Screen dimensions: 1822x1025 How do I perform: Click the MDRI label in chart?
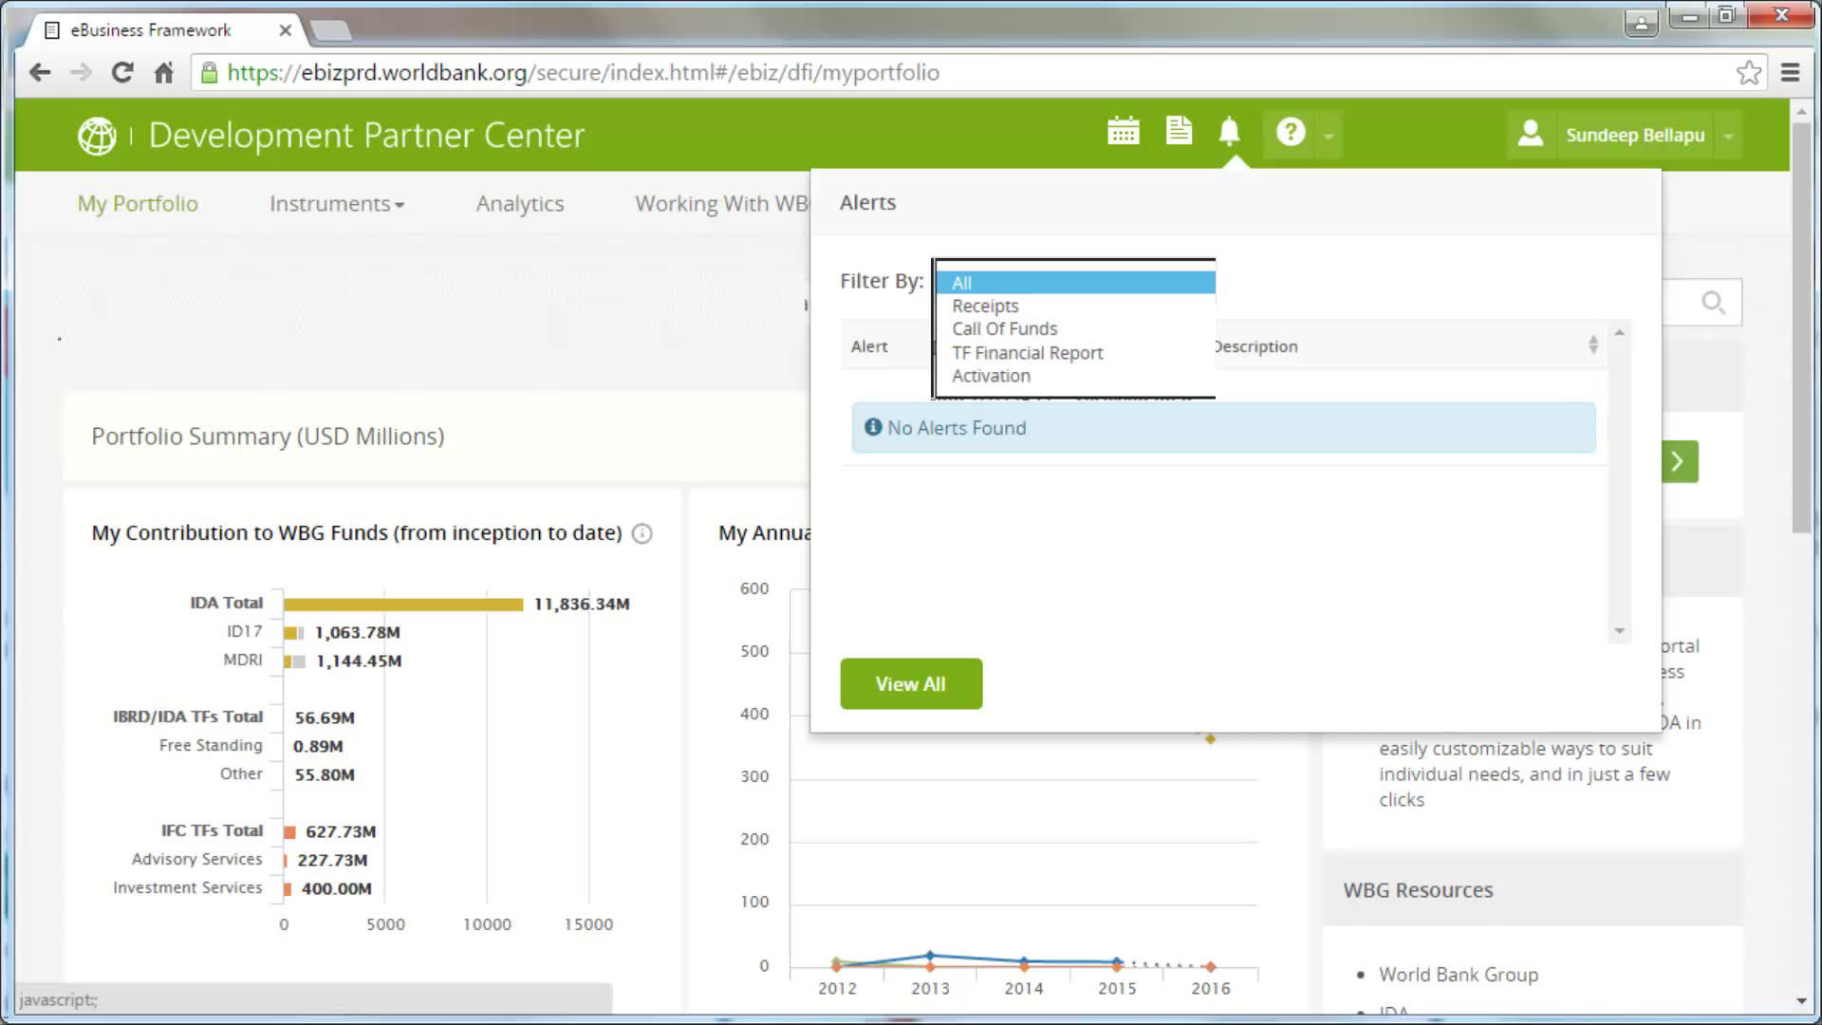tap(243, 660)
